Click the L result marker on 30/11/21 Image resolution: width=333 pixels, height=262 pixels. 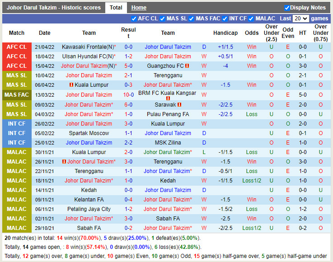204,152
